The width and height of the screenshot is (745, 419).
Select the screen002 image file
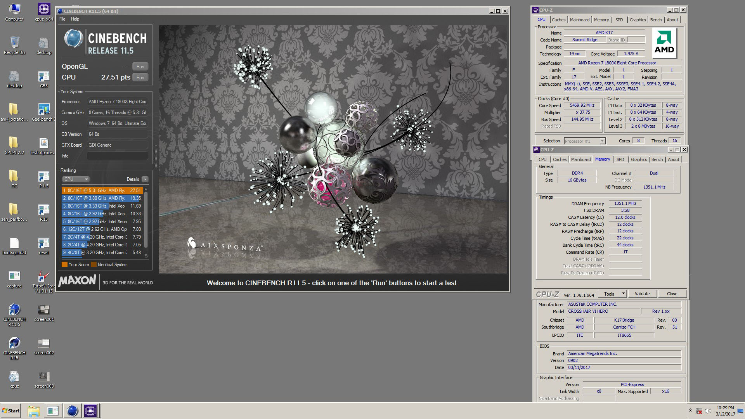44,346
